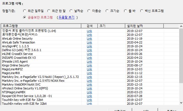
Task: Select the 최근 한 달 sort option
Action: point(49,11)
